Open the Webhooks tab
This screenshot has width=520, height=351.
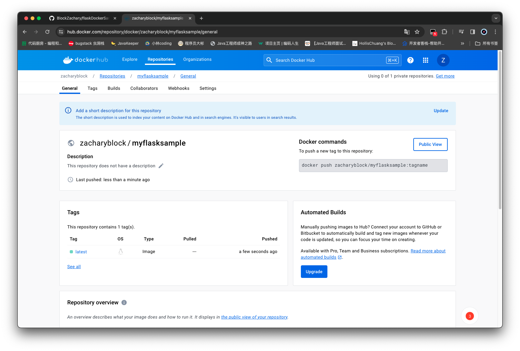coord(179,88)
